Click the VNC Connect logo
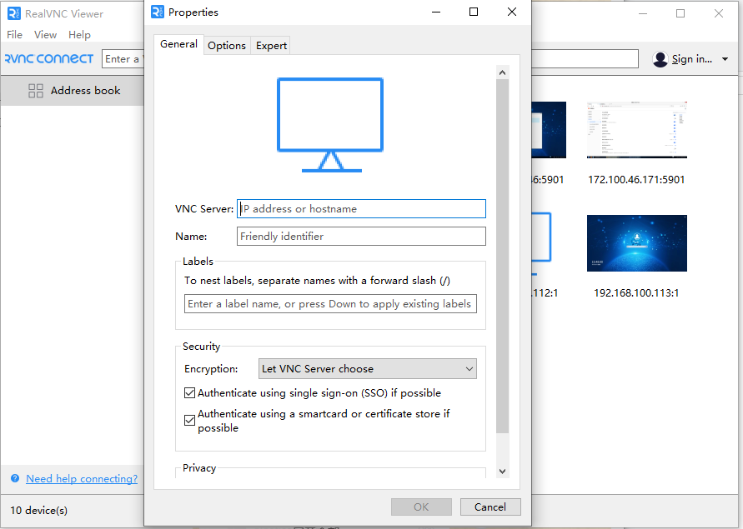 (49, 59)
